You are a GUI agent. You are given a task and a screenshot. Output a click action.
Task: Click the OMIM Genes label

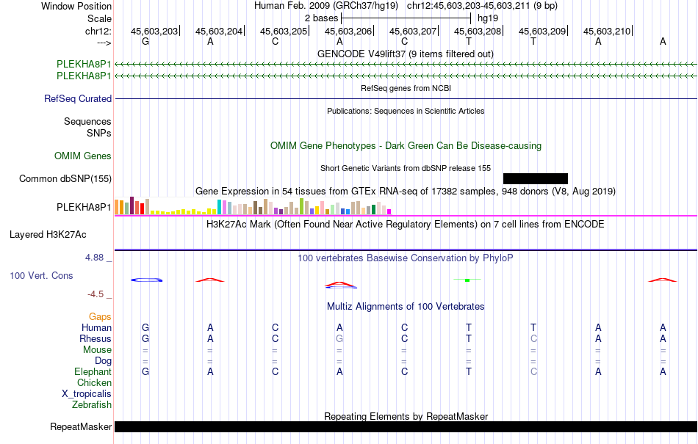83,156
